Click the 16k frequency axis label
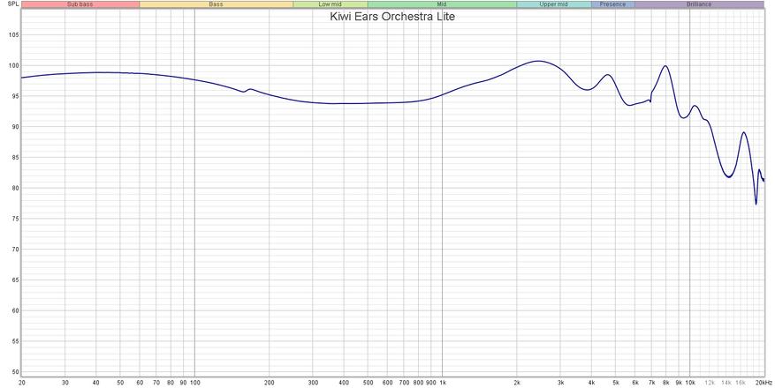 coord(741,383)
